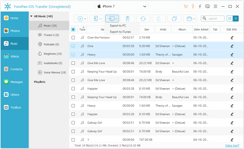Click the search magnifier icon
244x149 pixels.
(205, 18)
